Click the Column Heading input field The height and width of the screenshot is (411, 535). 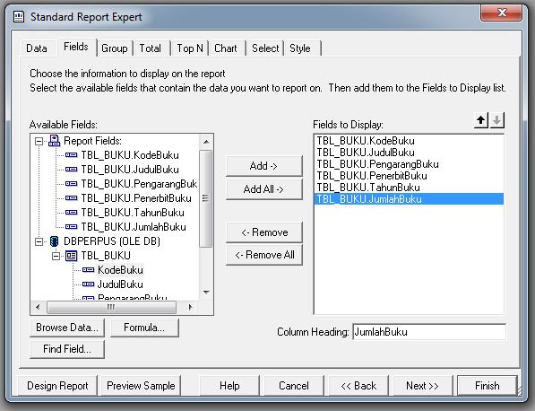[x=429, y=332]
